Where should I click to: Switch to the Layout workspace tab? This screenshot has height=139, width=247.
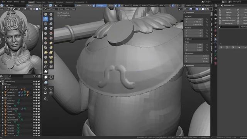click(x=31, y=2)
